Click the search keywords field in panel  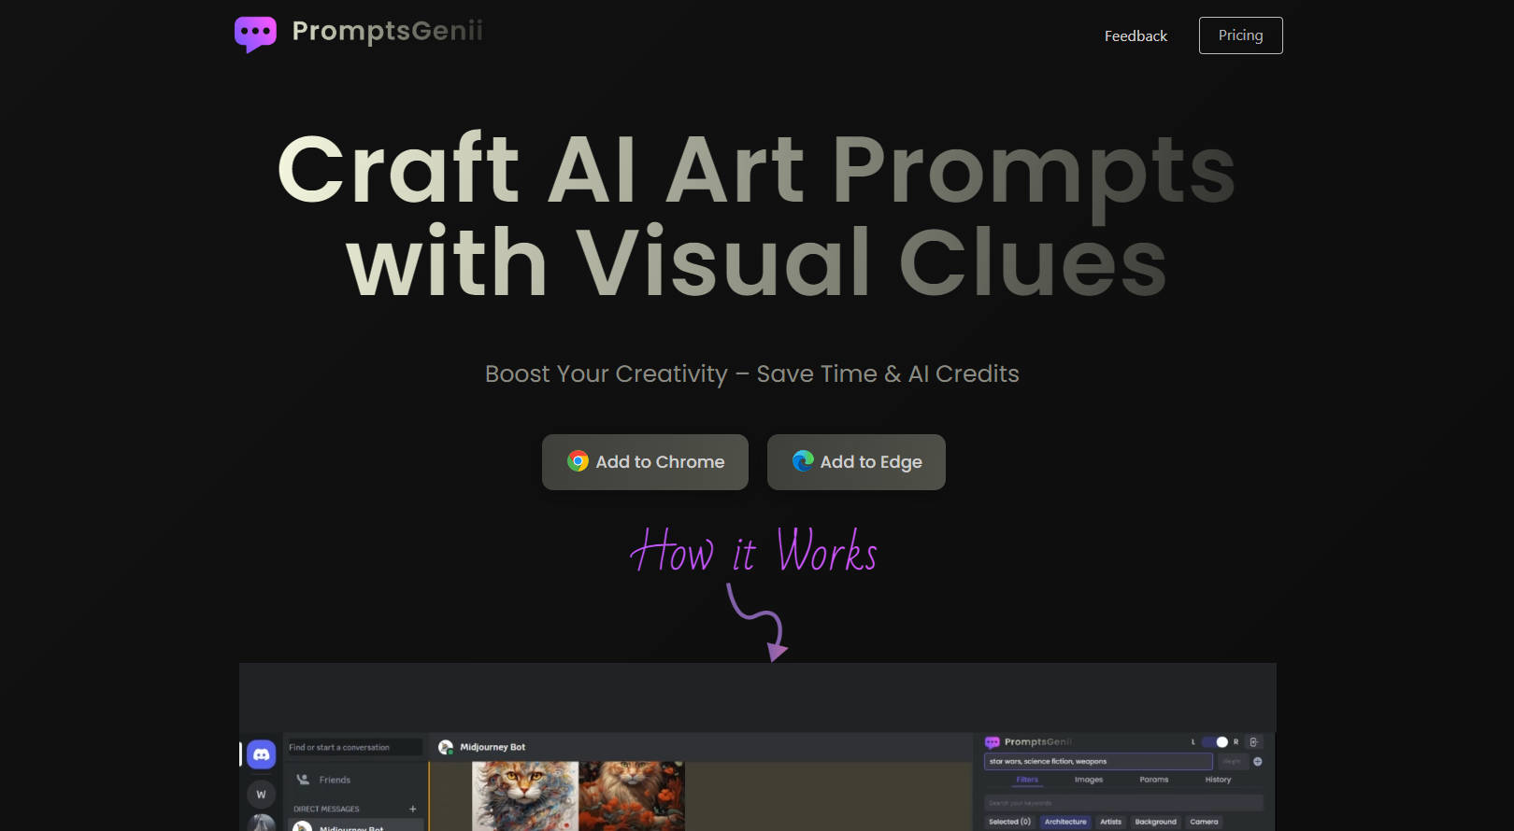click(x=1123, y=803)
